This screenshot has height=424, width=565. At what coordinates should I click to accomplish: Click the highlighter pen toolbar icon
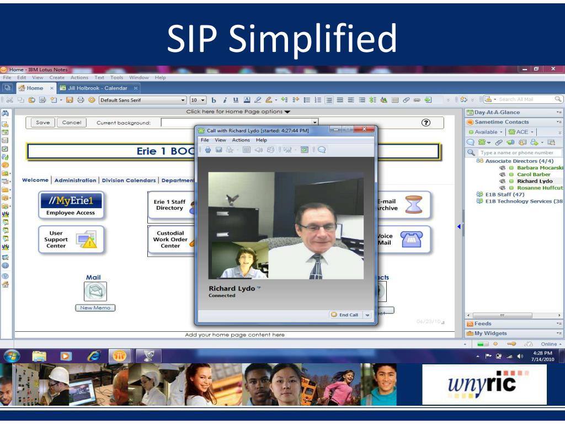[x=269, y=100]
